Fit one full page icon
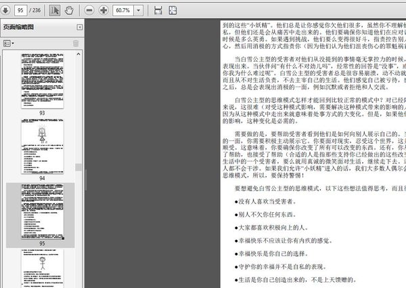The height and width of the screenshot is (288, 406). pos(173,10)
